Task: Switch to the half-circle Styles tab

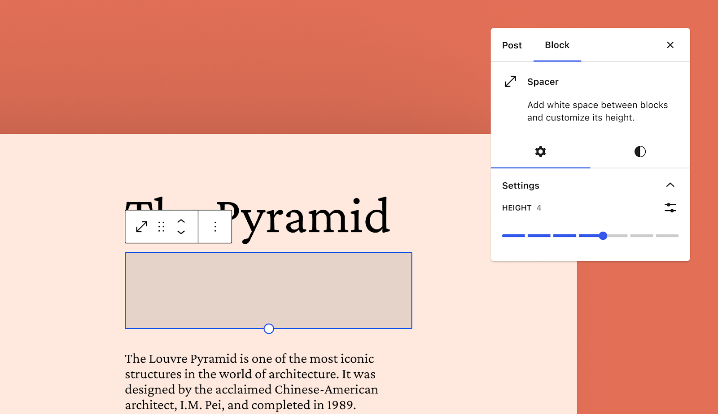Action: [x=640, y=152]
